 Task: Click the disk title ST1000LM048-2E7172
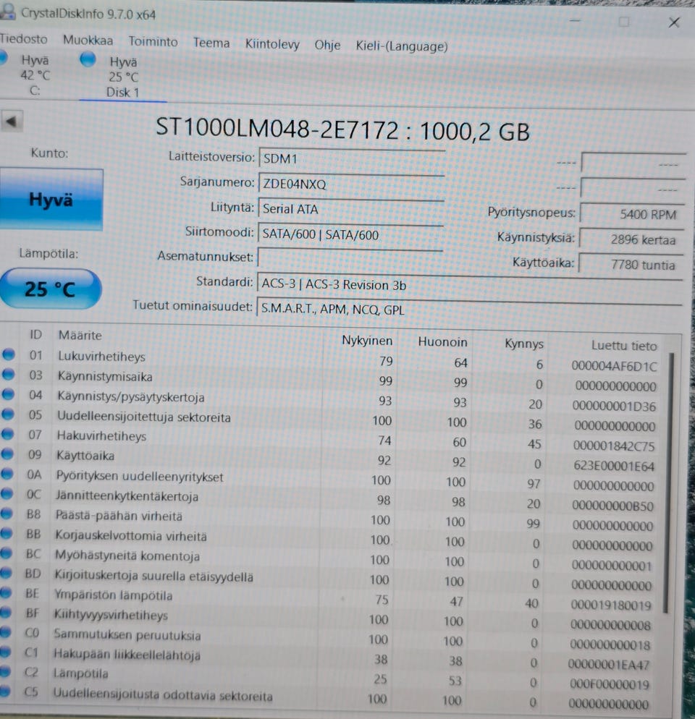click(x=277, y=128)
